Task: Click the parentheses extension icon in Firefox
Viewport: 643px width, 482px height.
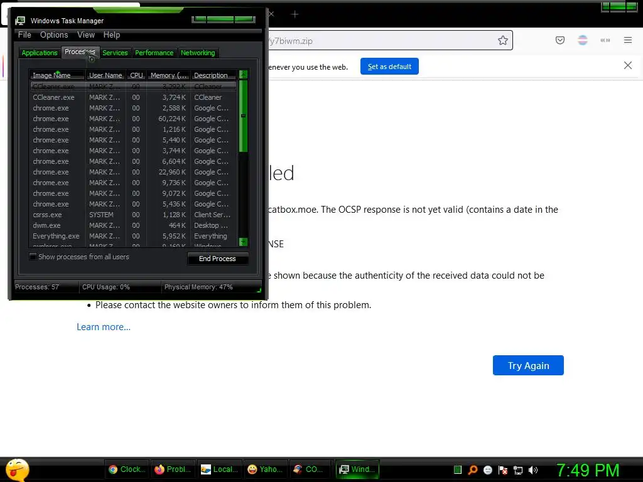Action: (x=605, y=40)
